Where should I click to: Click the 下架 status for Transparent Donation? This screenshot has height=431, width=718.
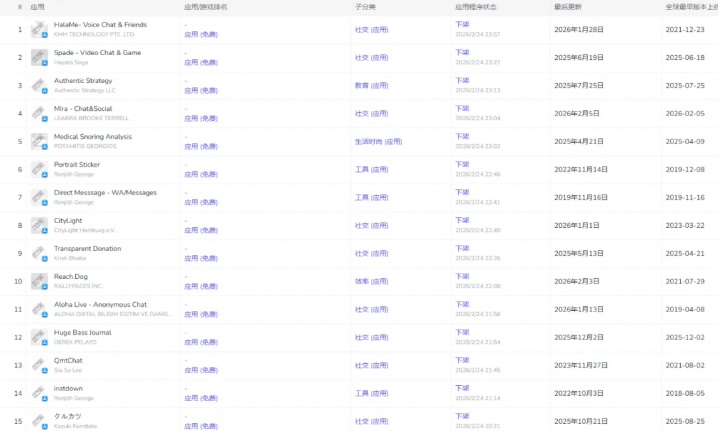[x=462, y=248]
